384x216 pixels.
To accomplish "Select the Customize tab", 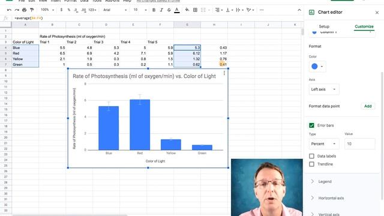I will pyautogui.click(x=364, y=26).
